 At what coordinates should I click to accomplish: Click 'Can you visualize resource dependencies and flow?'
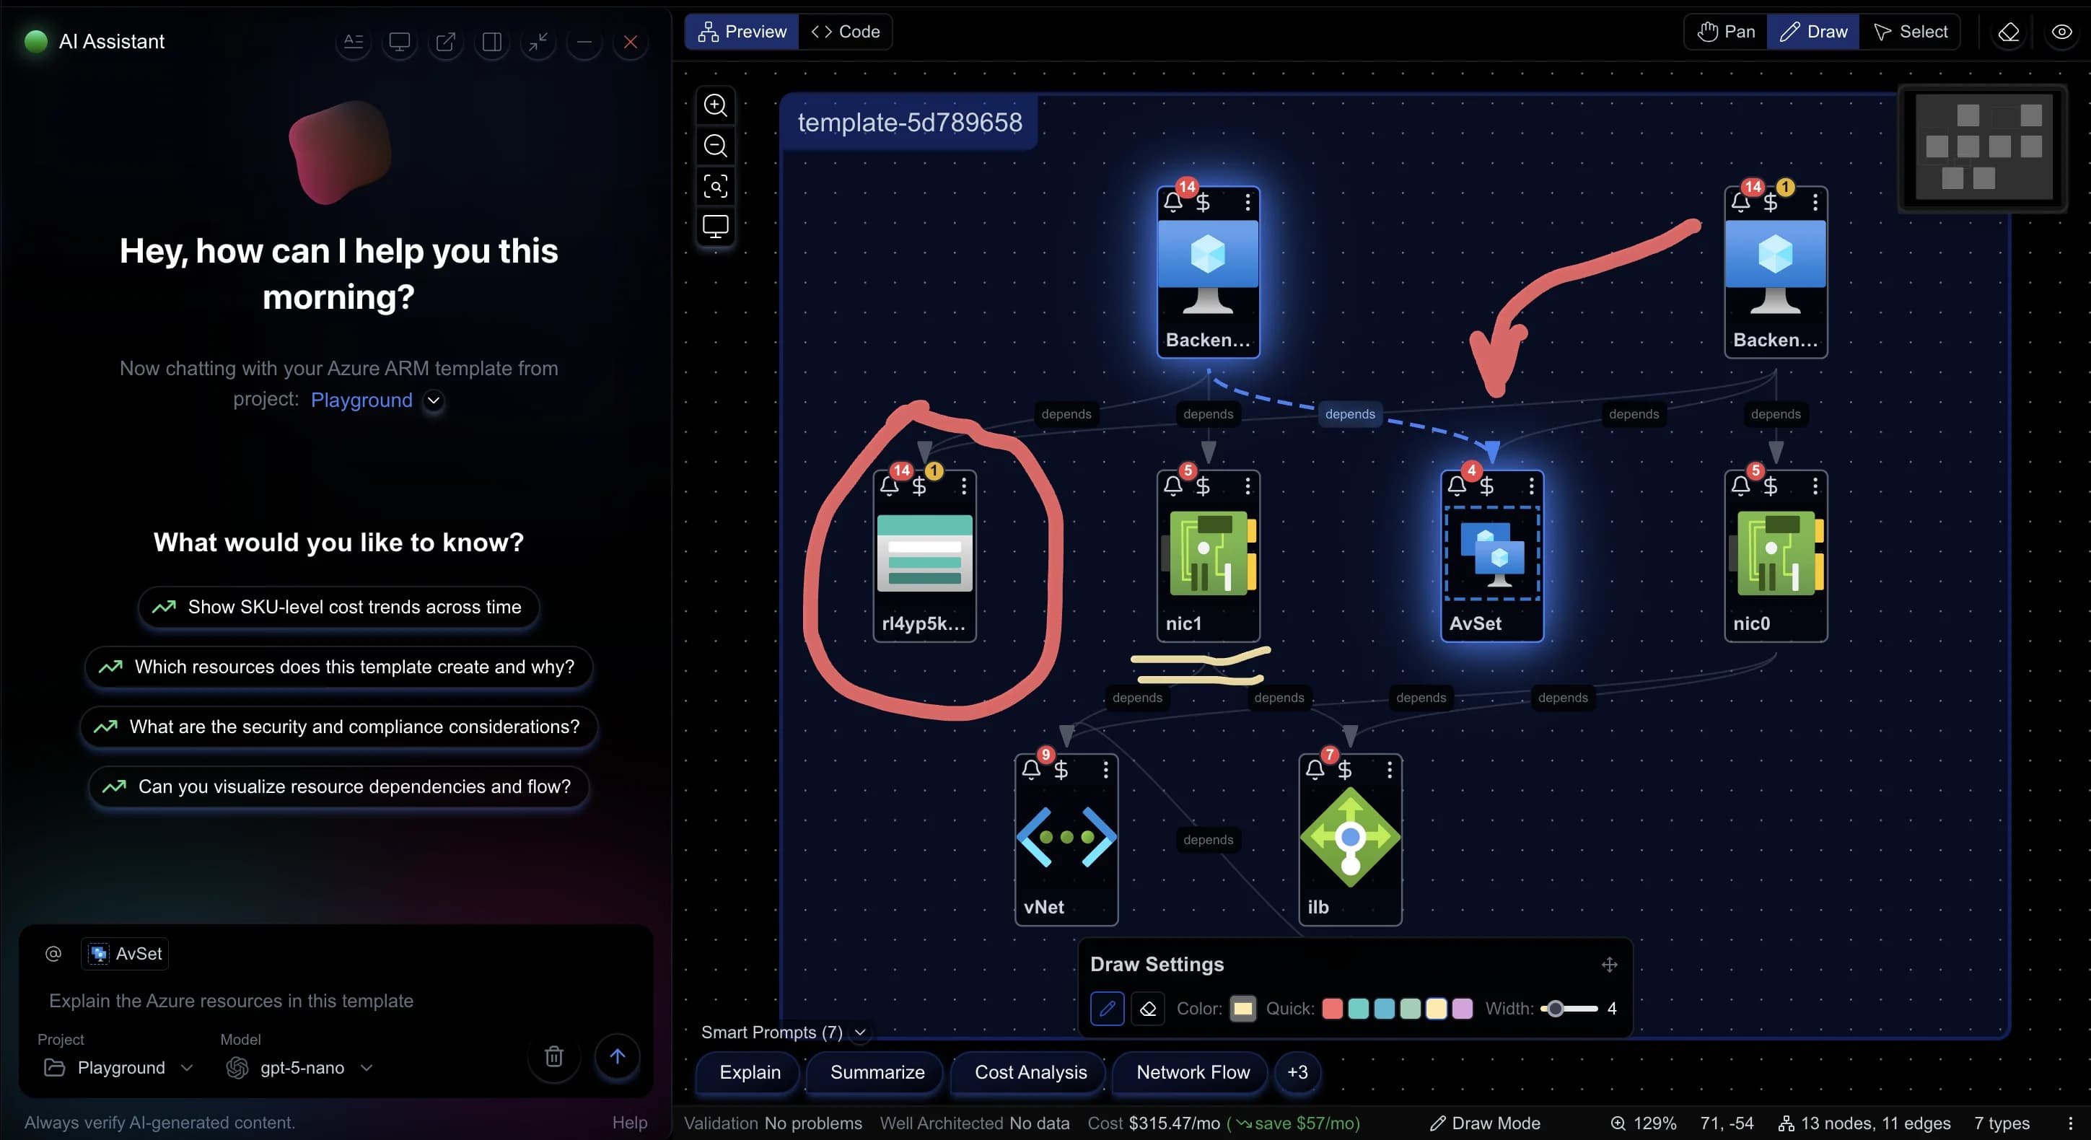(338, 786)
